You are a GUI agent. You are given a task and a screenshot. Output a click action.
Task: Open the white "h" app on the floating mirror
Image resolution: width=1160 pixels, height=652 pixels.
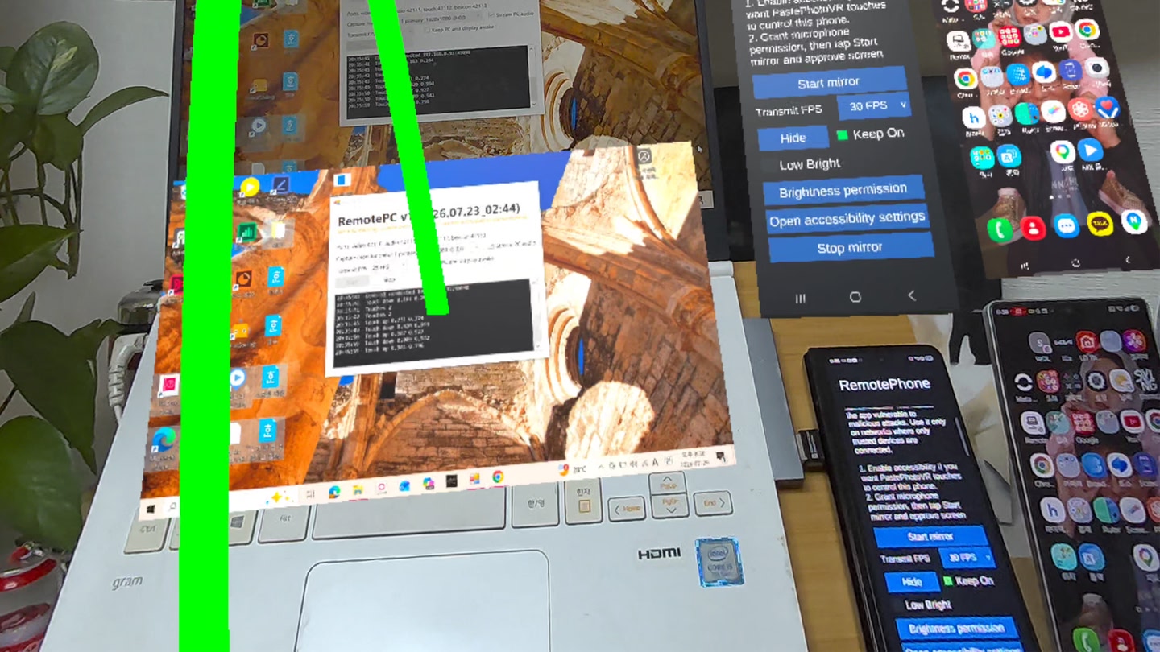point(974,119)
